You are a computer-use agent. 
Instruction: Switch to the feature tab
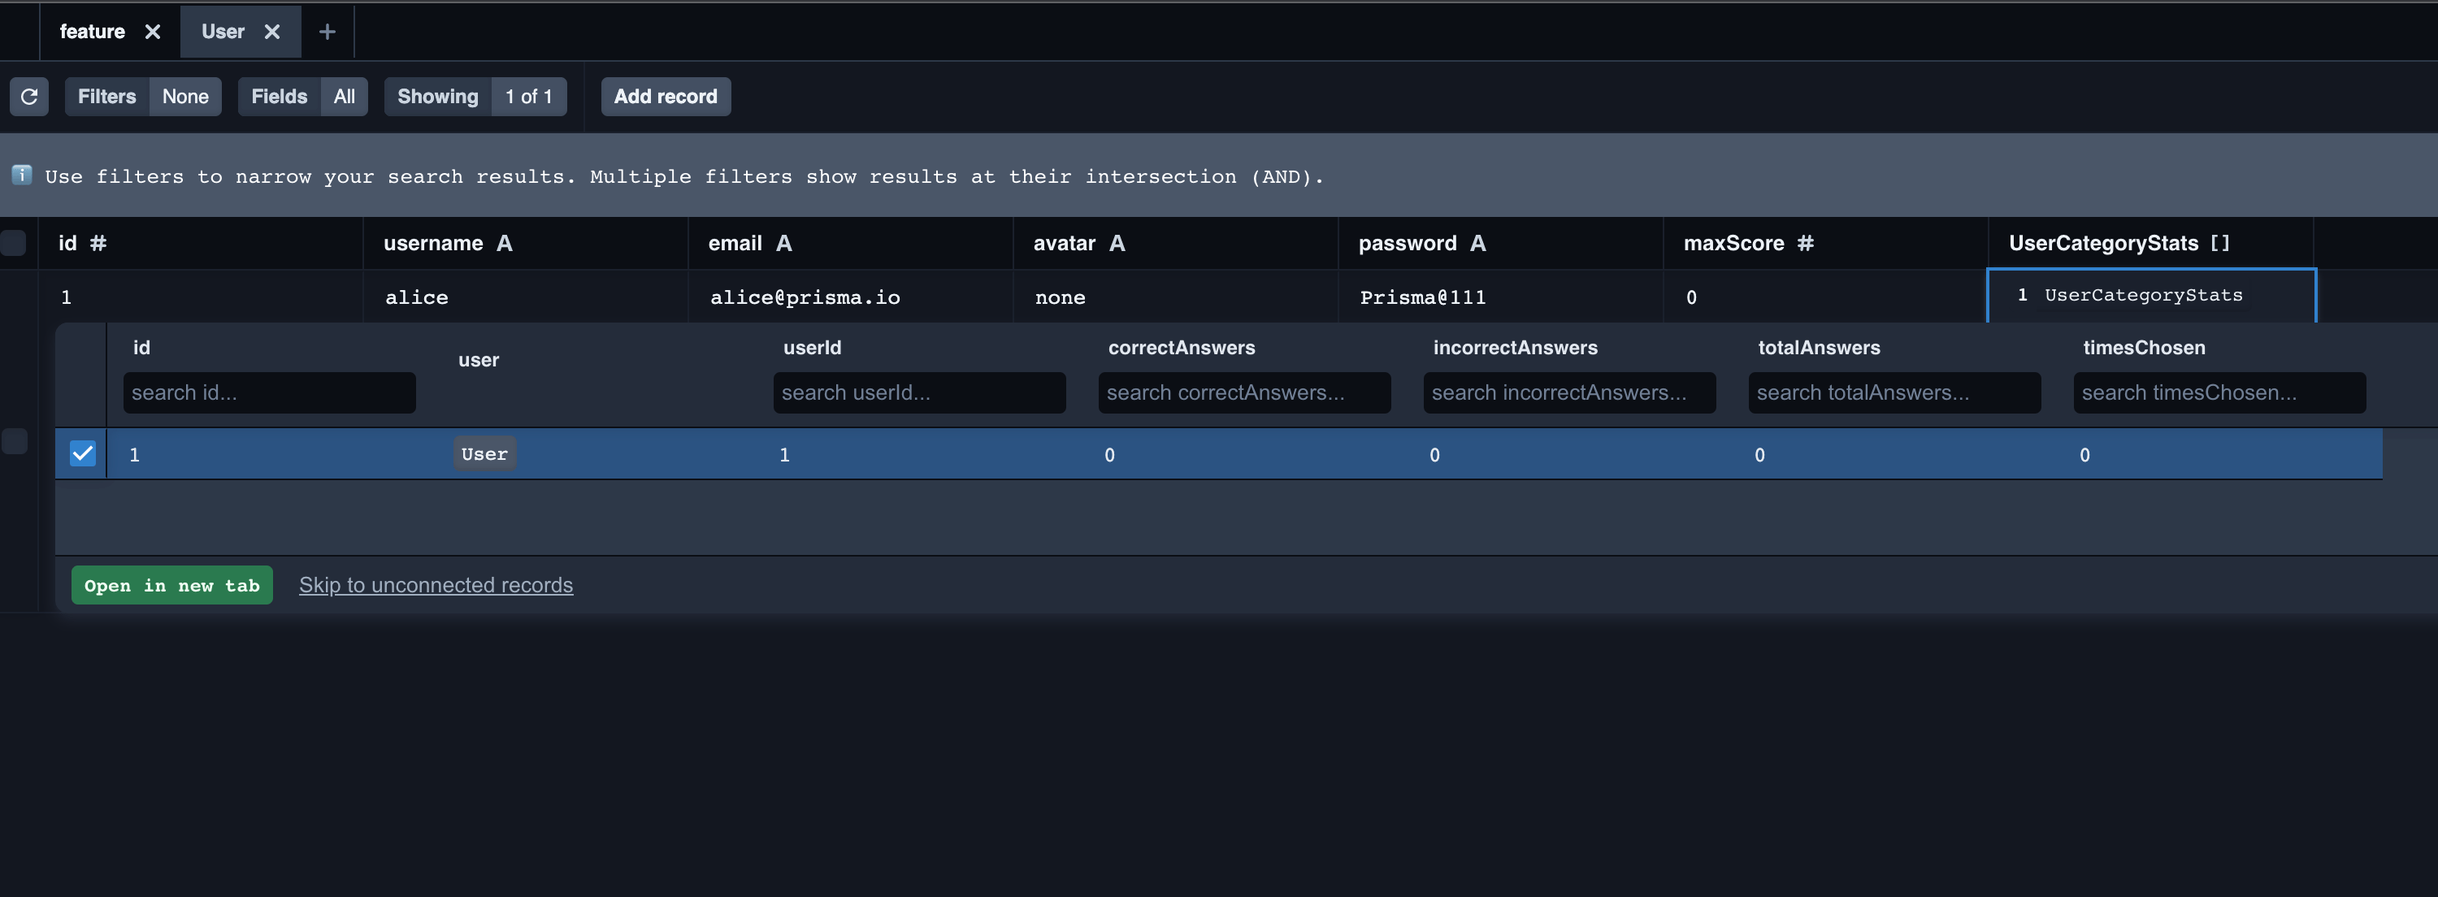[92, 31]
